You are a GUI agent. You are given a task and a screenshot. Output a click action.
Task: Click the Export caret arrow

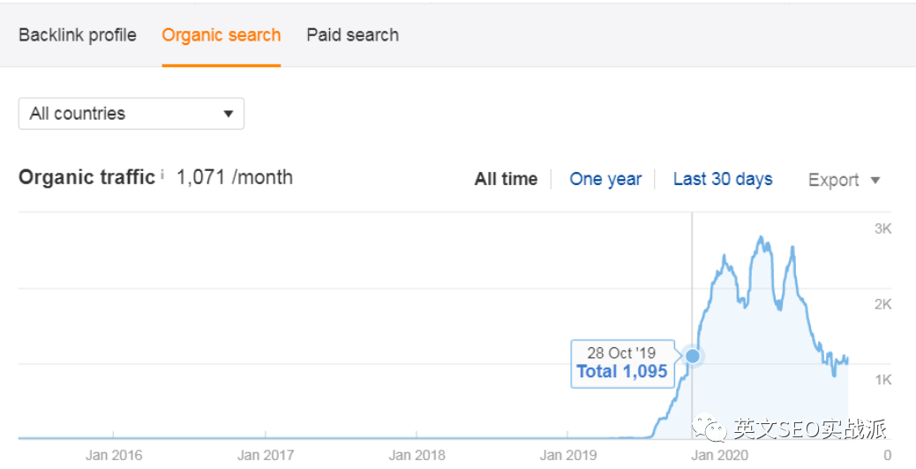(875, 180)
